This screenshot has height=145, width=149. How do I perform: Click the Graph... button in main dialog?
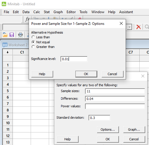pos(134,130)
